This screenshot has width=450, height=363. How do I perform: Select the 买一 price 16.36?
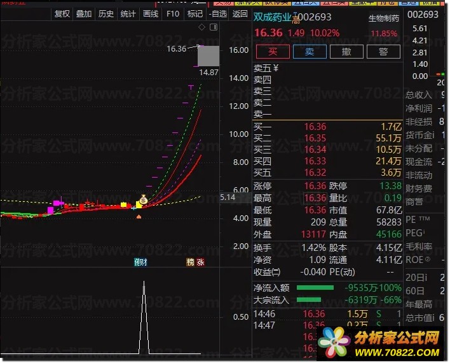[315, 127]
